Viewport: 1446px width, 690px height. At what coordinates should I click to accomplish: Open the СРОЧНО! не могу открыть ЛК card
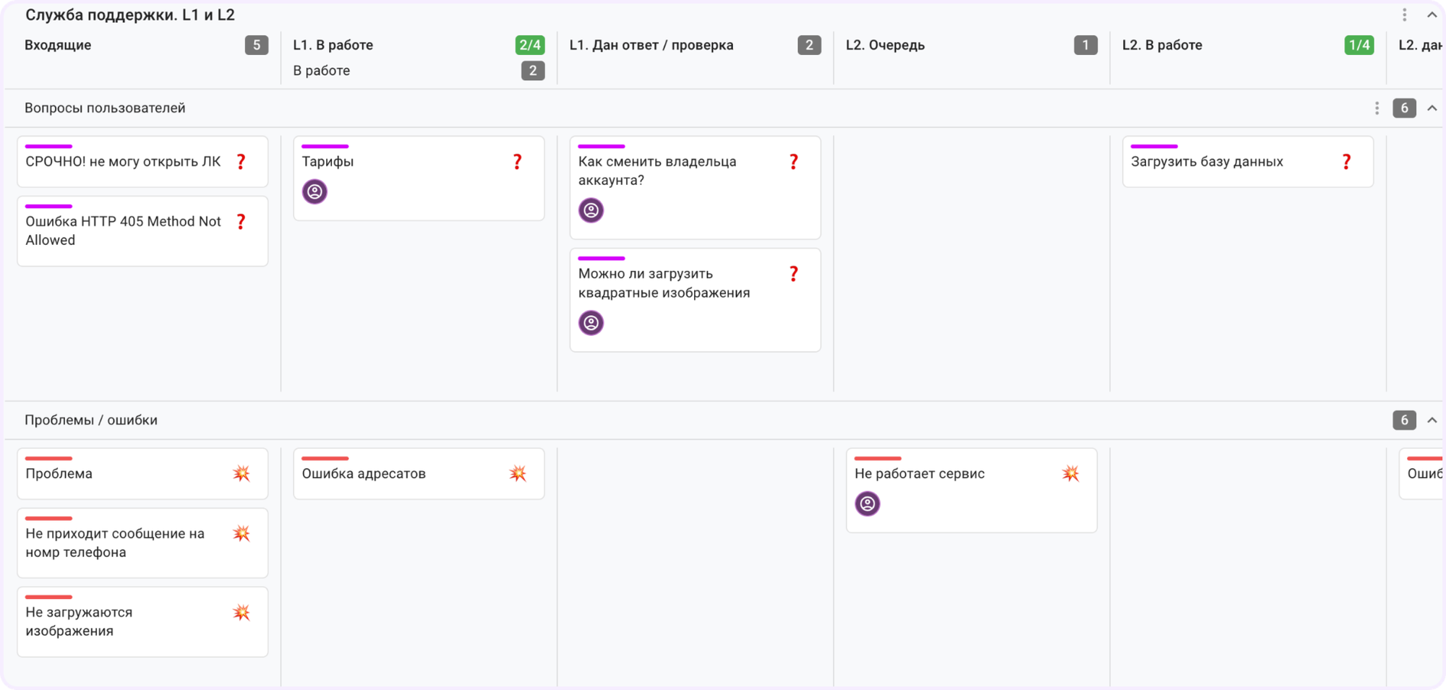tap(142, 162)
